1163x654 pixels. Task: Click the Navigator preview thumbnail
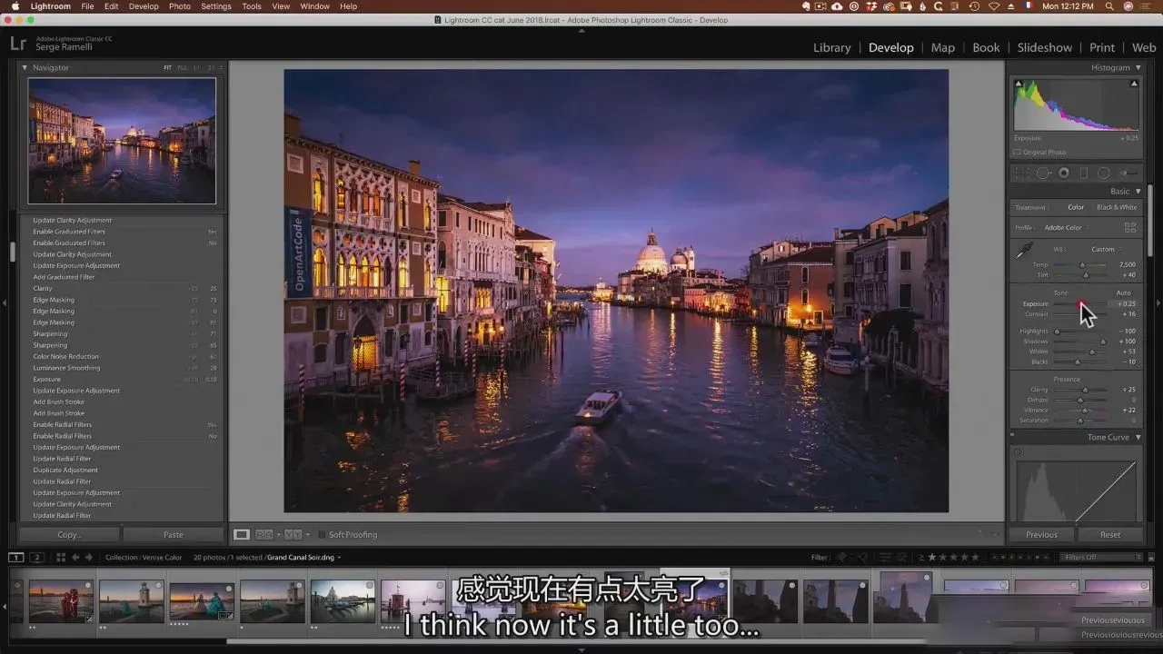tap(122, 141)
